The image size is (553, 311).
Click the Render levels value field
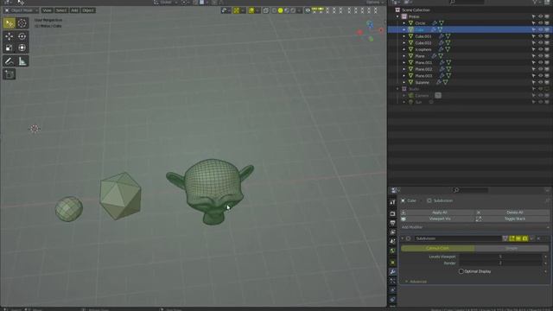point(500,263)
